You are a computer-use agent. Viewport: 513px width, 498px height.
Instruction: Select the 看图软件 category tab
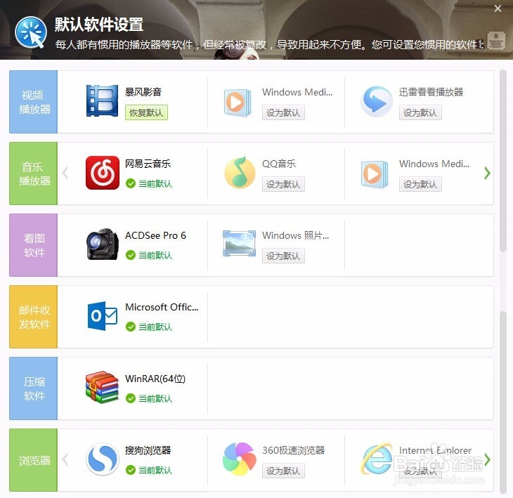33,245
